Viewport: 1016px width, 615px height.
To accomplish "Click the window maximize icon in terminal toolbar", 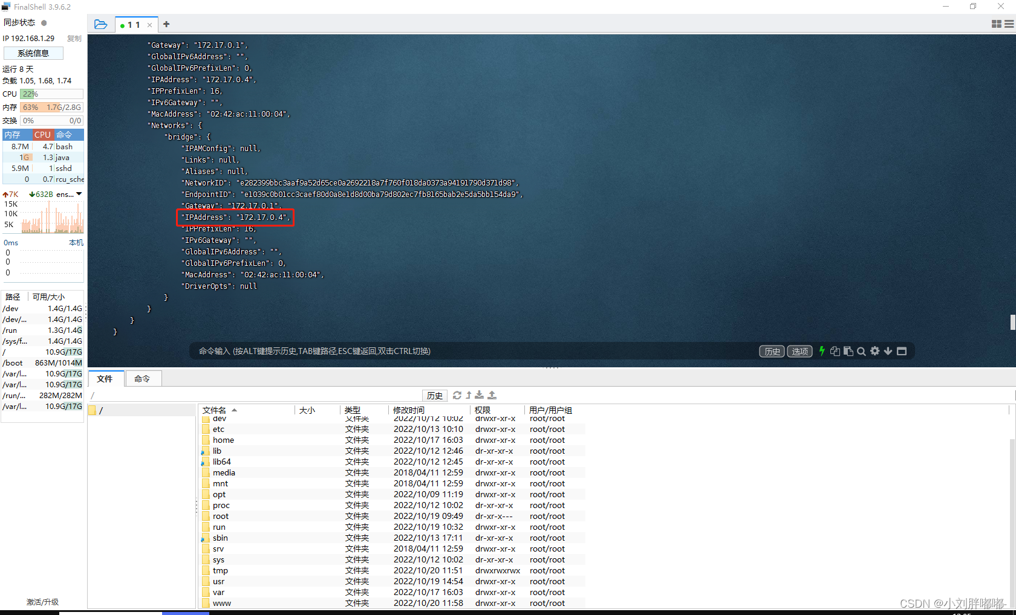I will point(901,351).
